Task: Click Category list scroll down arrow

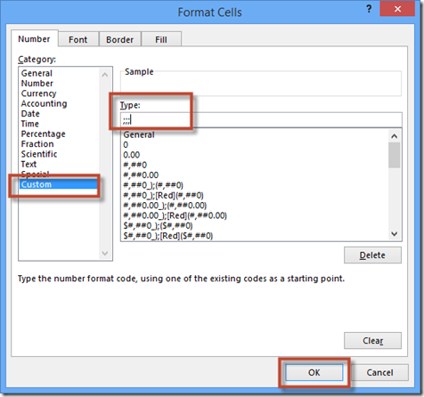Action: [x=105, y=253]
